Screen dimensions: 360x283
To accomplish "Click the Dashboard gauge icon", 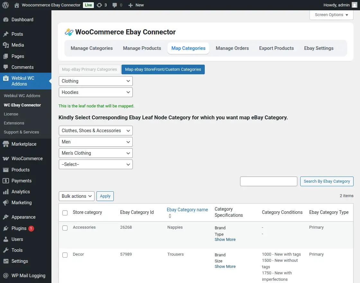I will (x=6, y=20).
